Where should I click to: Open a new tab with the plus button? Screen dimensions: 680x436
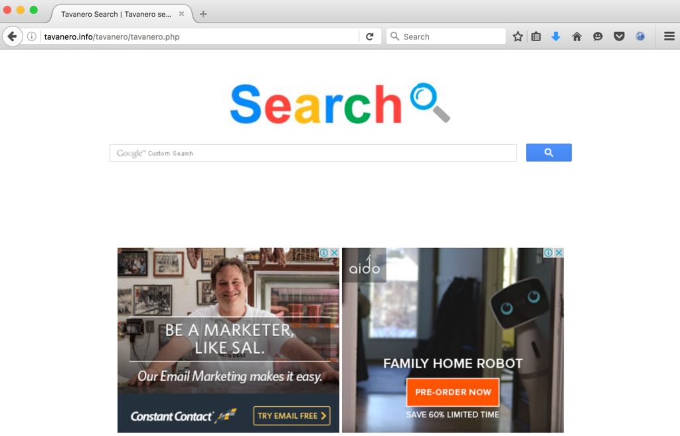click(x=203, y=14)
